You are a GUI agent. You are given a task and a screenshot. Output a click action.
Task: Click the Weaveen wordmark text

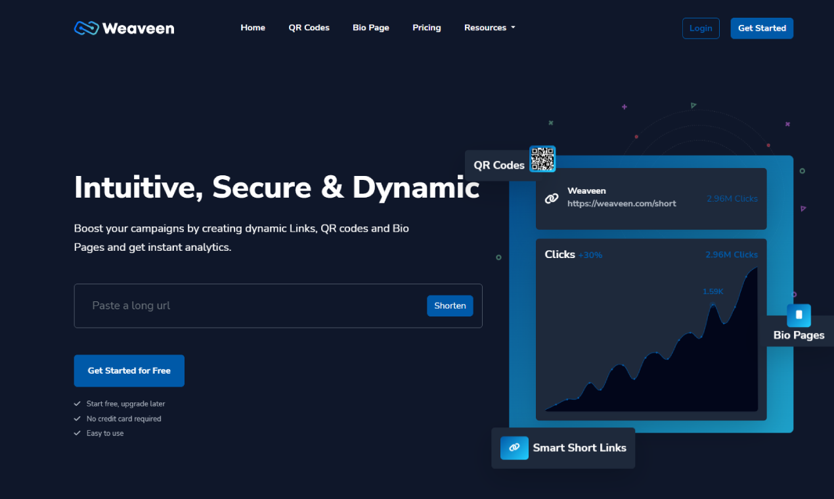138,28
